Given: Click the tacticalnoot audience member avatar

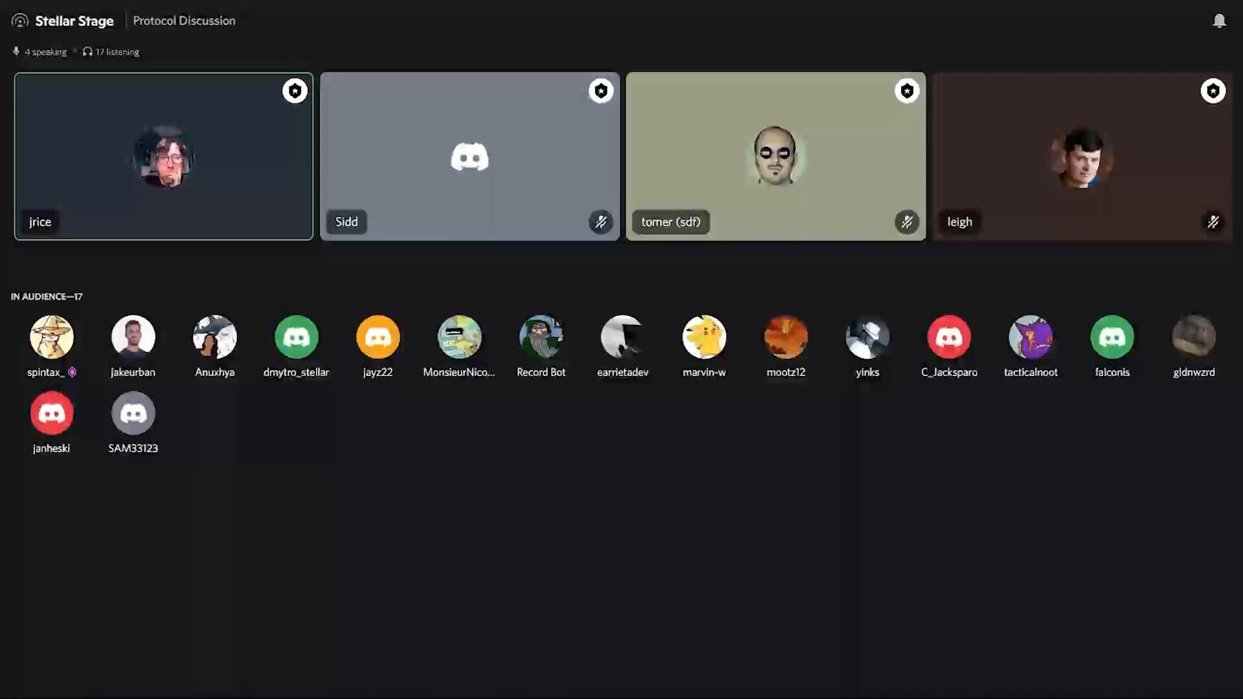Looking at the screenshot, I should [x=1031, y=337].
